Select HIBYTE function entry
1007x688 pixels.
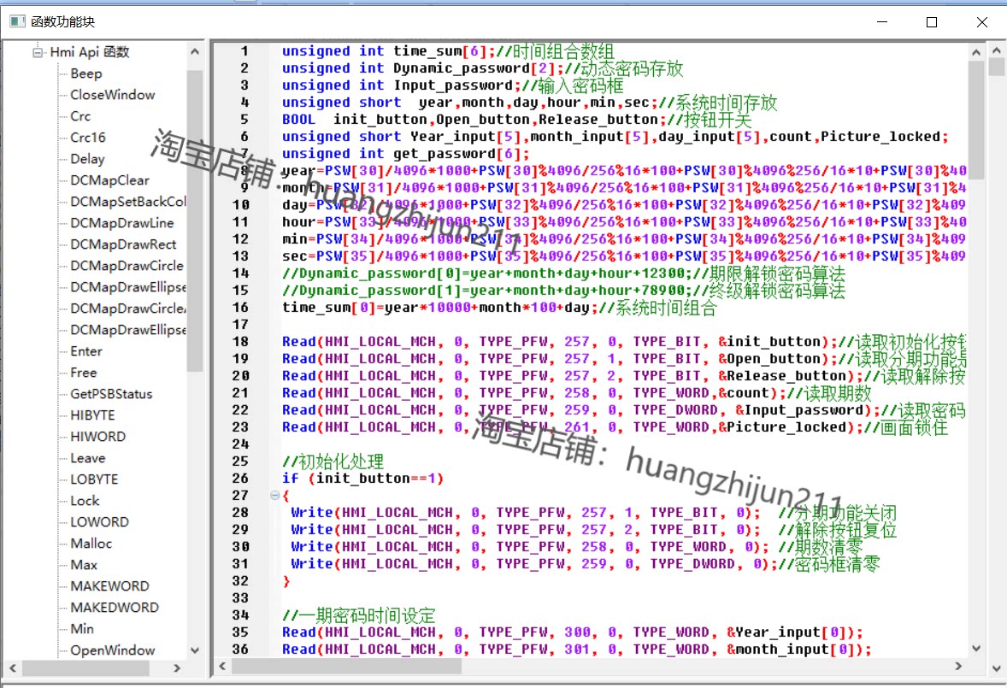(92, 415)
